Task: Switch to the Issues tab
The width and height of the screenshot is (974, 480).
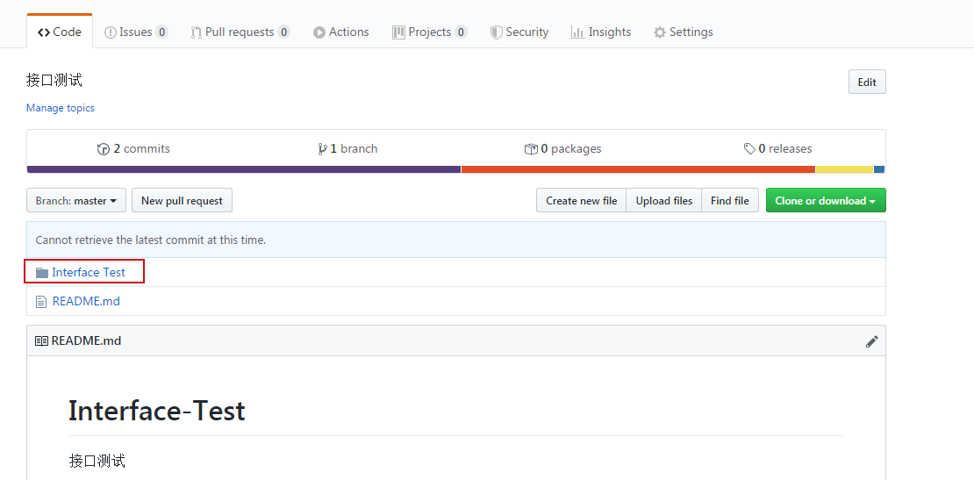Action: [x=135, y=32]
